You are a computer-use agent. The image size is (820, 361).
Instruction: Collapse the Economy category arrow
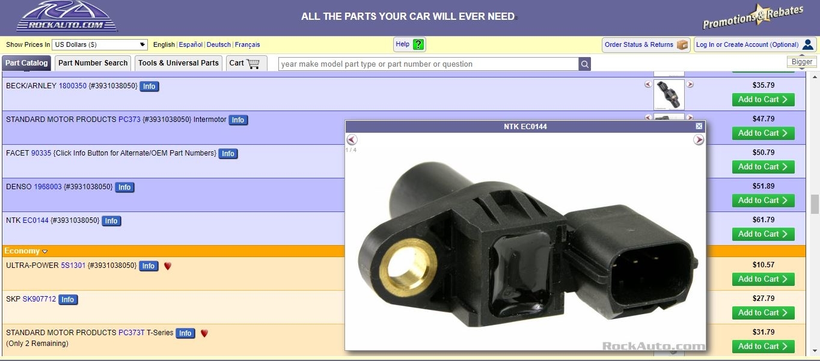tap(44, 252)
